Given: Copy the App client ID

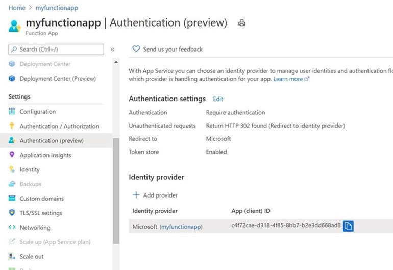Looking at the screenshot, I should pyautogui.click(x=348, y=226).
